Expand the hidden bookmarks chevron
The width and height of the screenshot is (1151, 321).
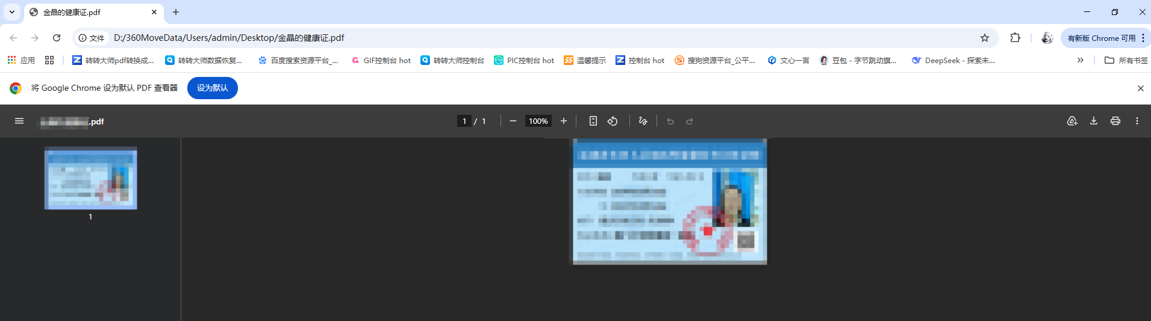1081,60
